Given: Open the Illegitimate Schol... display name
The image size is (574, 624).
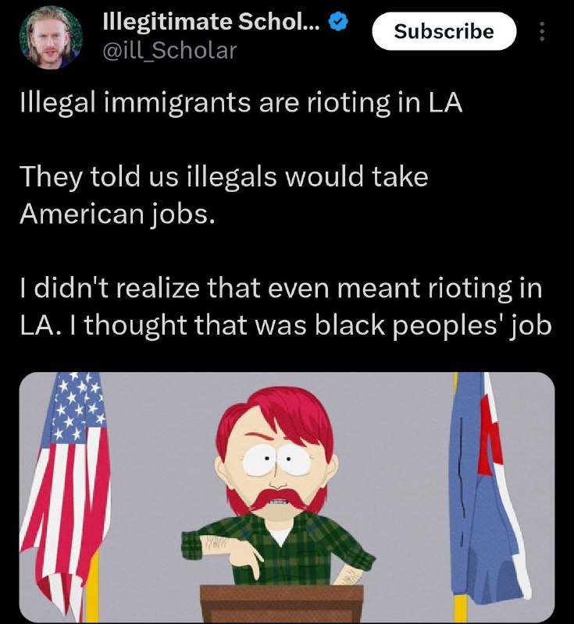Looking at the screenshot, I should pos(211,23).
